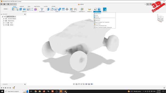
Task: Expand the Origin folder node
Action: tap(4, 23)
